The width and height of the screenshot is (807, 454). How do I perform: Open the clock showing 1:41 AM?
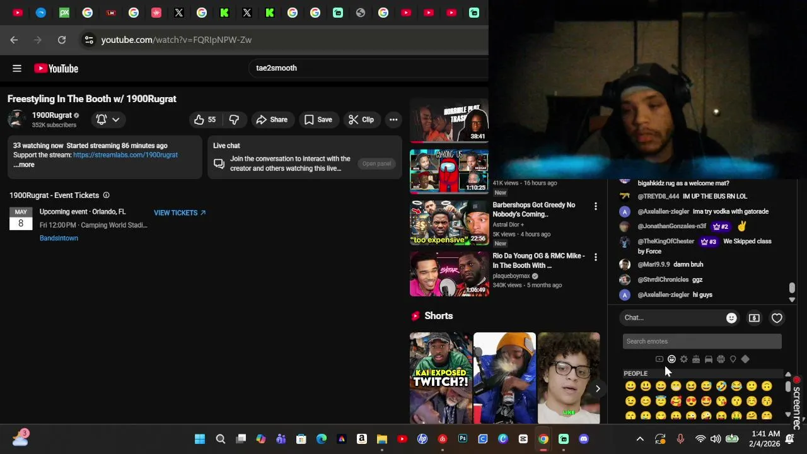(766, 439)
